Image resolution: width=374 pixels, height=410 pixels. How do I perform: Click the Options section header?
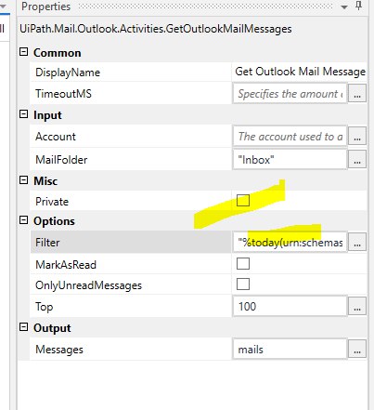pyautogui.click(x=54, y=221)
